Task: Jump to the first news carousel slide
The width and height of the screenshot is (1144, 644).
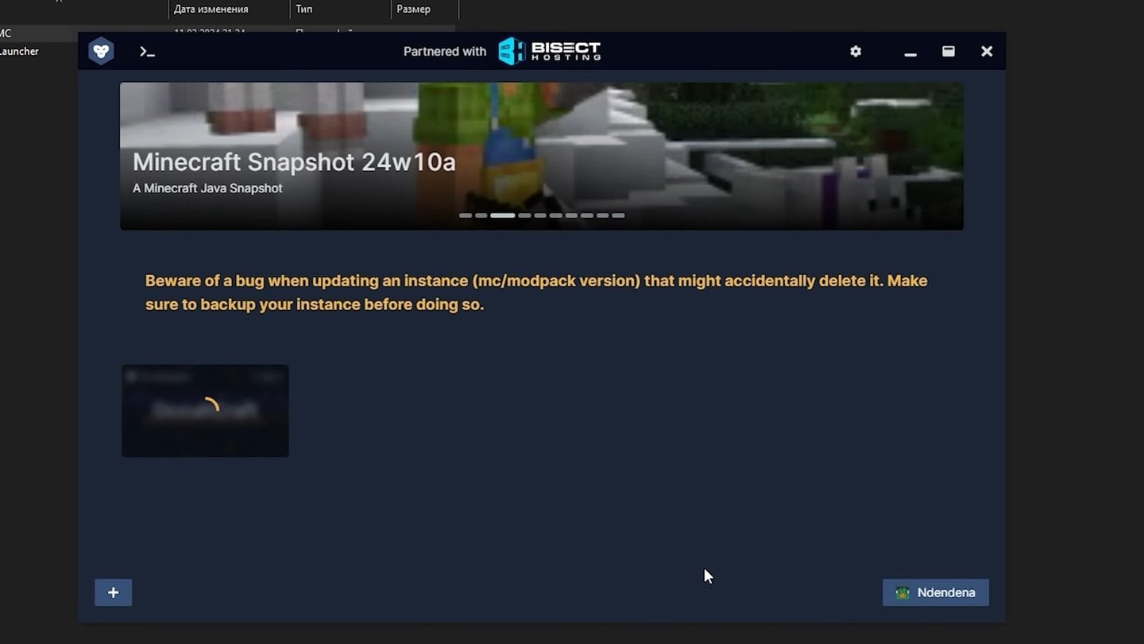Action: point(466,215)
